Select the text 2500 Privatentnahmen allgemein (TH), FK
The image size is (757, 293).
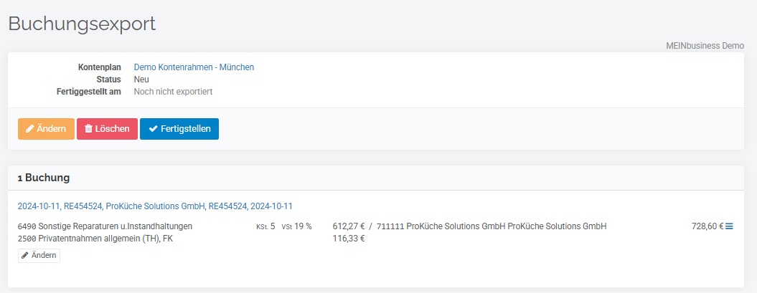tap(95, 238)
